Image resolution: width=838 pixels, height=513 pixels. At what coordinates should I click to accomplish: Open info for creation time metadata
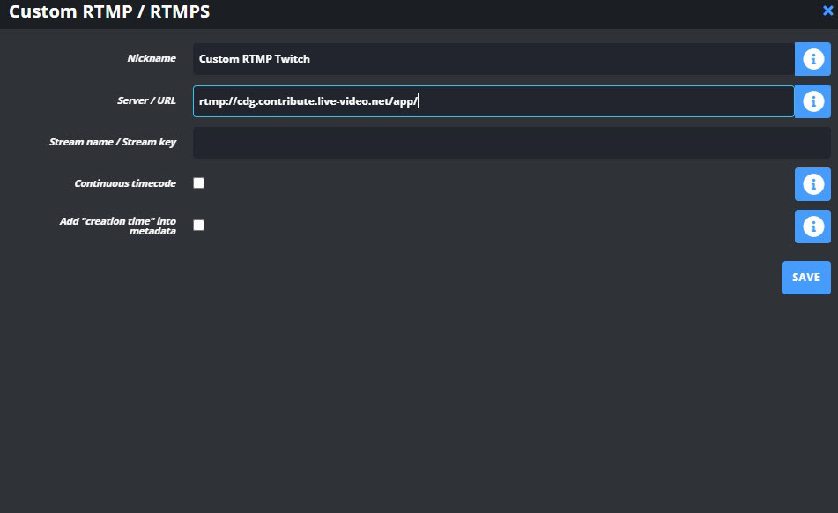812,227
